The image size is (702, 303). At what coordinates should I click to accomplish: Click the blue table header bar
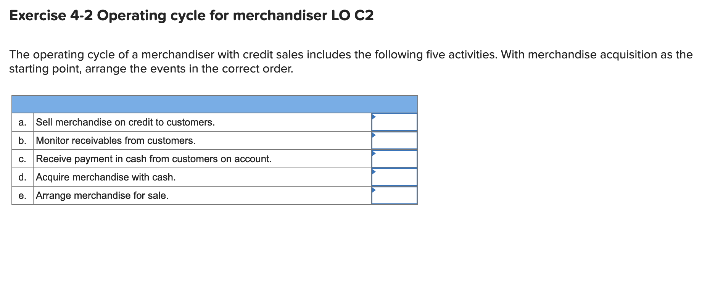pos(215,103)
